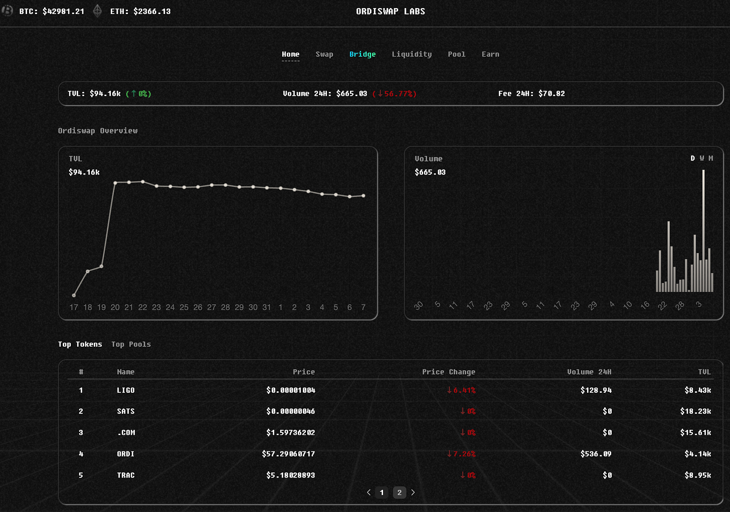Click the BTC price $42981.21
Viewport: 730px width, 512px height.
(63, 11)
